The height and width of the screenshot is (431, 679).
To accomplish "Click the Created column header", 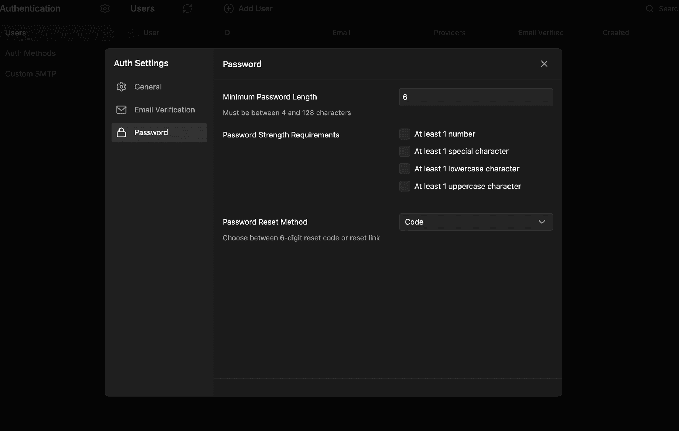I will [x=616, y=33].
